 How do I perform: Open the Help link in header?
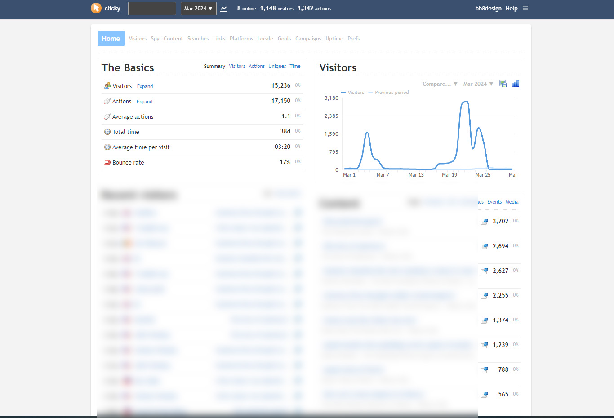[511, 9]
